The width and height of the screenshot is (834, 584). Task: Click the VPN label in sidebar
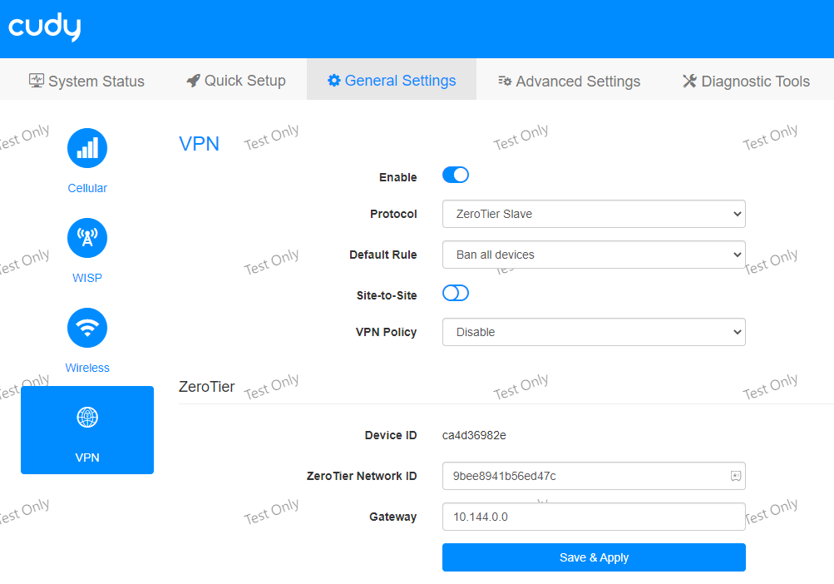pyautogui.click(x=87, y=458)
